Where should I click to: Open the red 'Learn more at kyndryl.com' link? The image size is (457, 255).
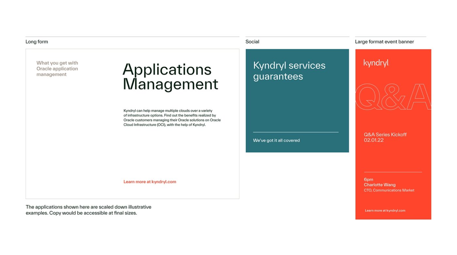click(x=150, y=182)
